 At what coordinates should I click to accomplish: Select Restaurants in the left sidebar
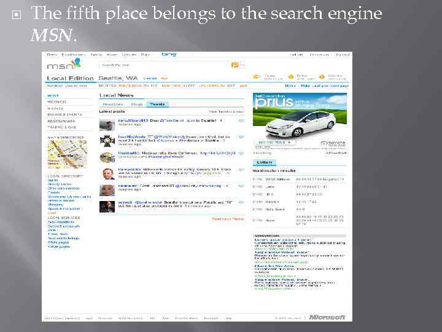pyautogui.click(x=61, y=121)
